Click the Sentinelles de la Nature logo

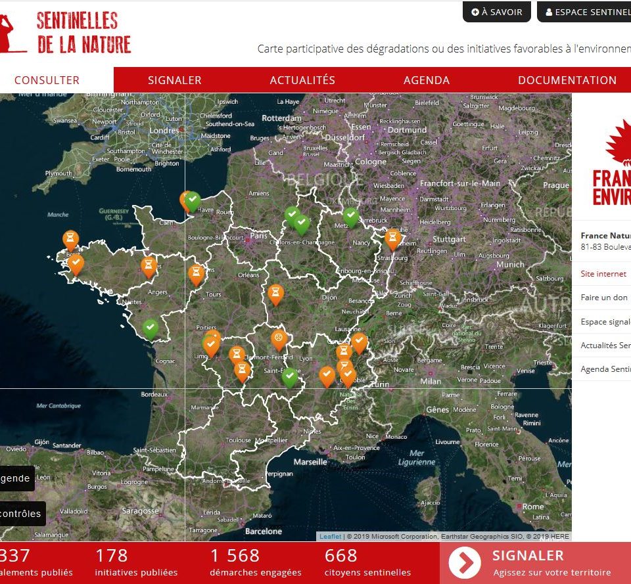(66, 33)
